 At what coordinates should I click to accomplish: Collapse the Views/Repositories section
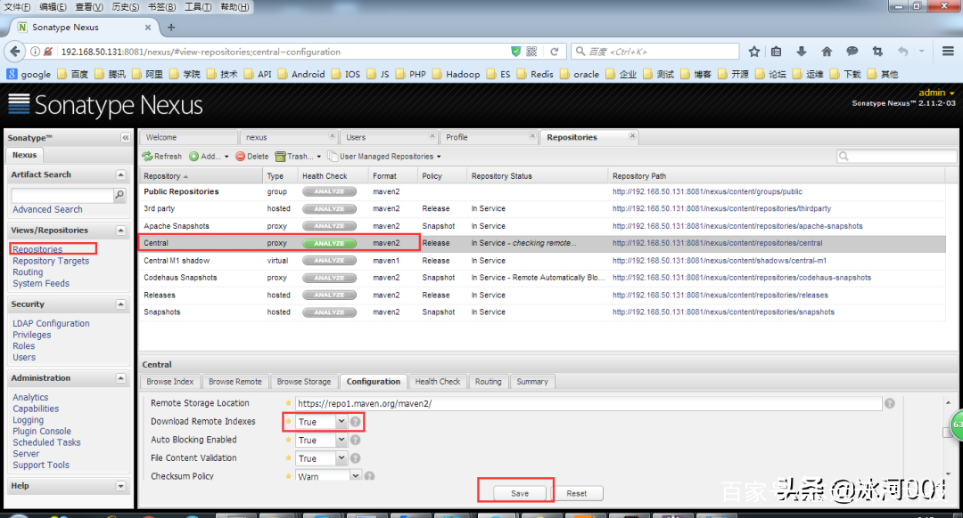(x=120, y=231)
